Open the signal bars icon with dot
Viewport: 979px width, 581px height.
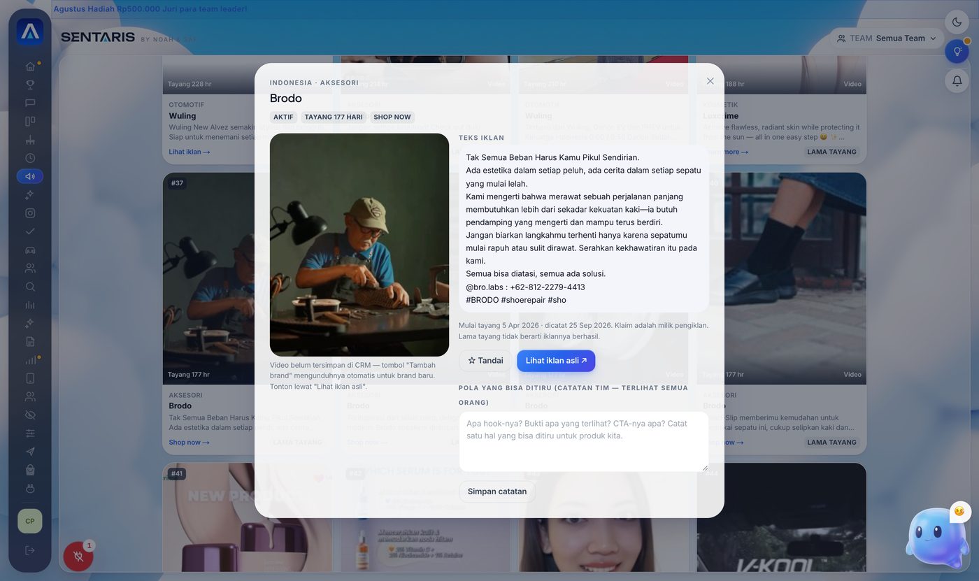30,360
